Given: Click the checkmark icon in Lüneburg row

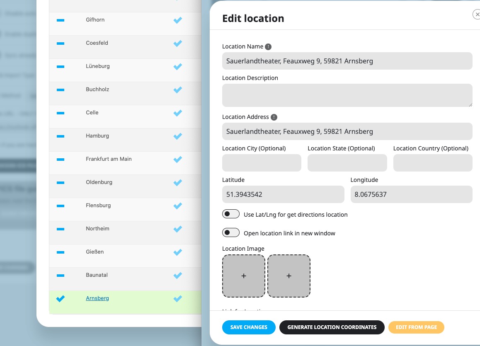Looking at the screenshot, I should click(x=177, y=66).
